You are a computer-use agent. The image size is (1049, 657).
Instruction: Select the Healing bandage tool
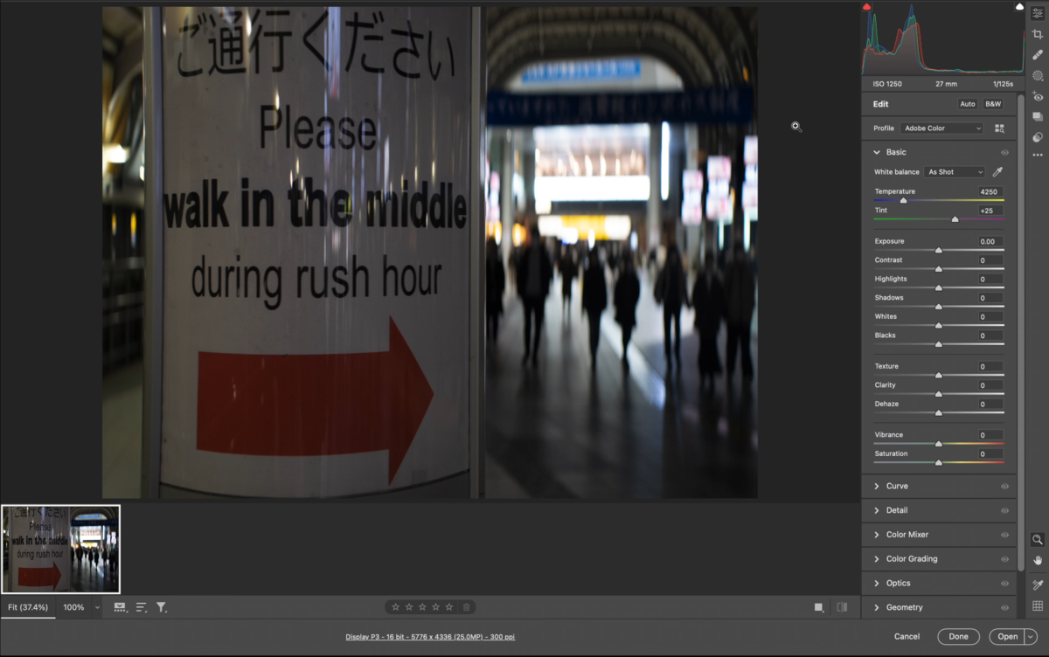pos(1038,55)
